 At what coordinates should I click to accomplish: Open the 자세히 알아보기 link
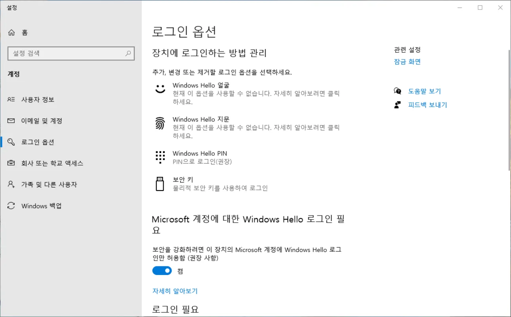pyautogui.click(x=175, y=291)
